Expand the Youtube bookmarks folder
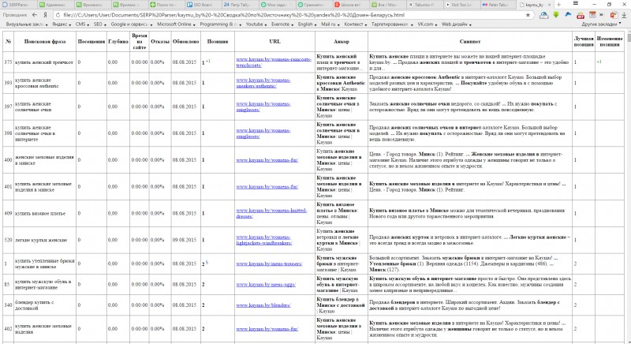Screen dimensions: 631x344 pos(256,24)
